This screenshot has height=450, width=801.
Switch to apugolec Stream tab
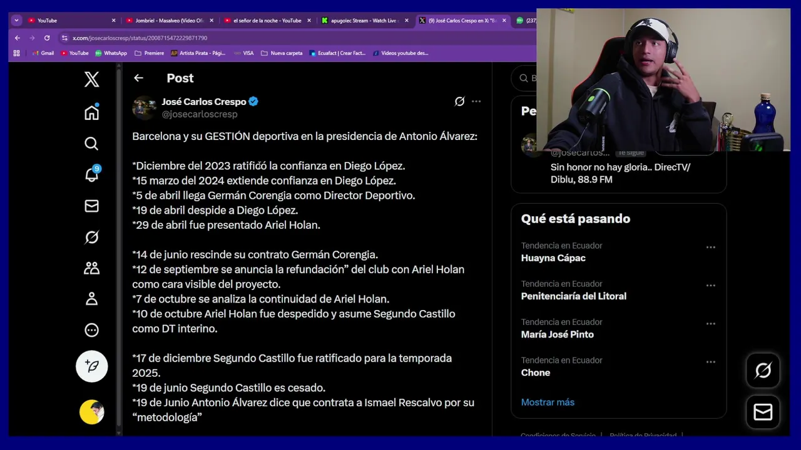coord(364,21)
